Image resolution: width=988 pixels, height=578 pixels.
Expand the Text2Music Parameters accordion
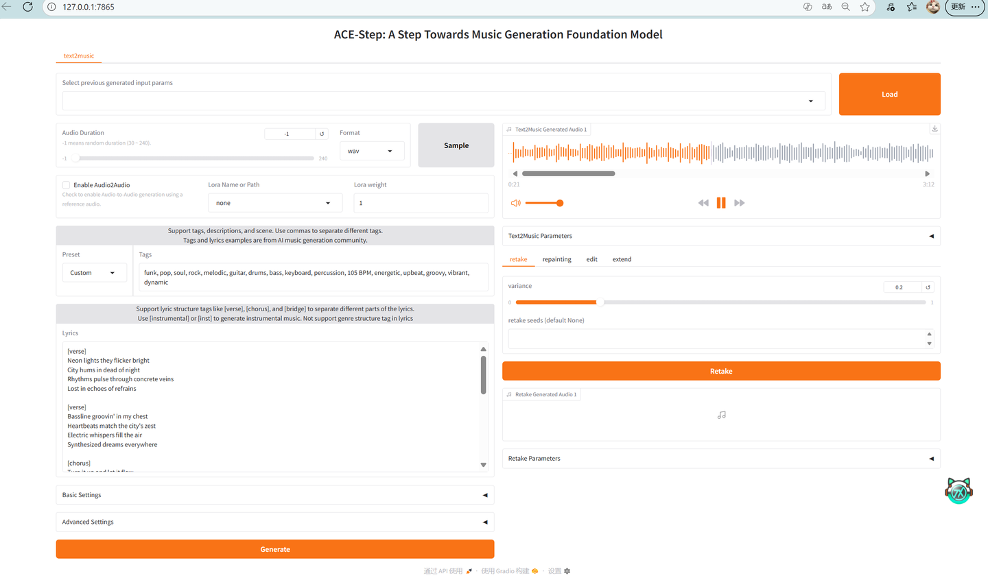click(721, 236)
